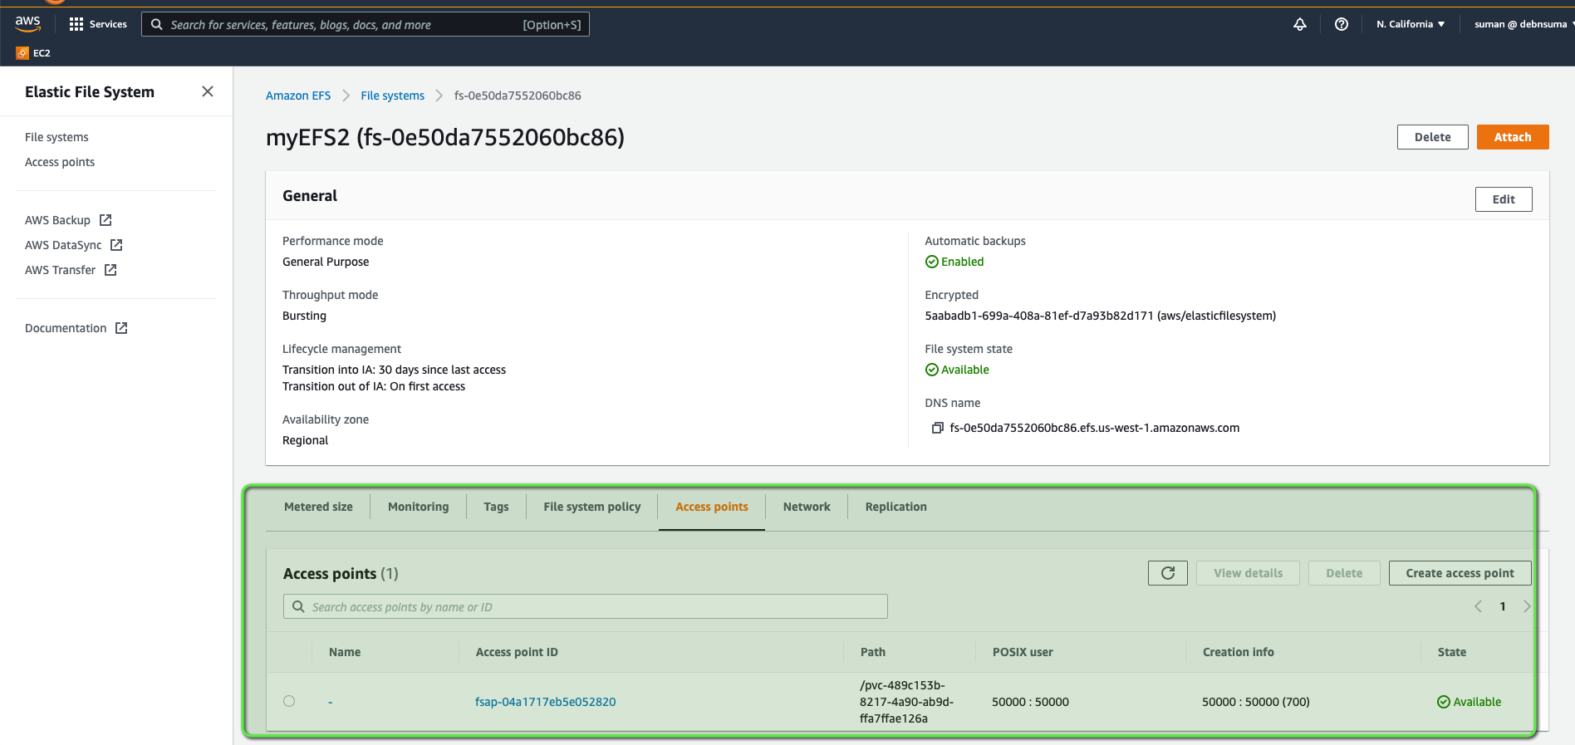Click the POSIX user column header
The width and height of the screenshot is (1575, 745).
click(x=1023, y=652)
